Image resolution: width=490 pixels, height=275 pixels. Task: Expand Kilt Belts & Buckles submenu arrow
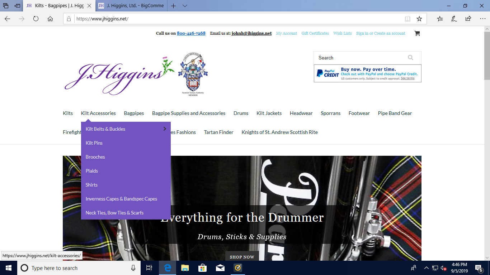[x=165, y=129]
